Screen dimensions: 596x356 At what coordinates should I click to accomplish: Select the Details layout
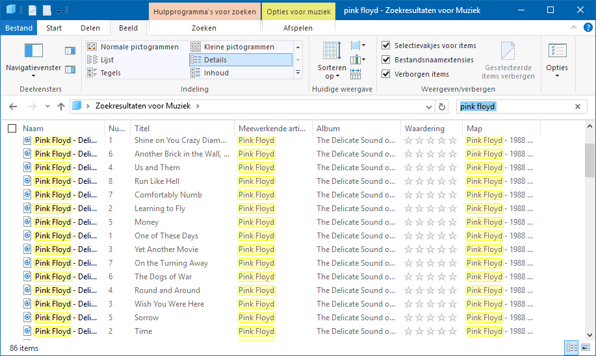tap(240, 60)
